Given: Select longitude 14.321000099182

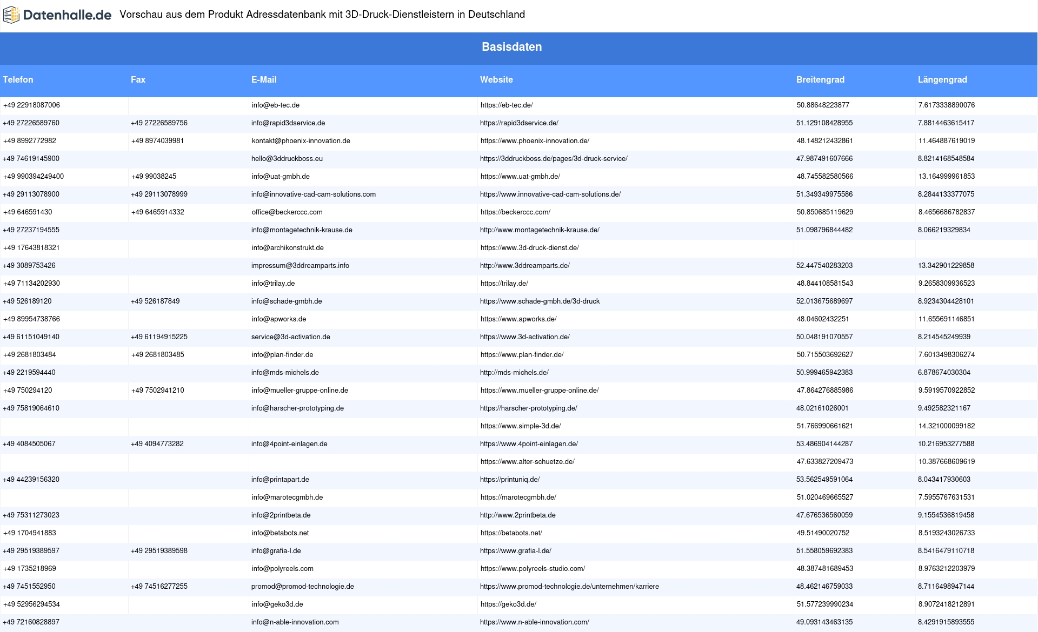Looking at the screenshot, I should [947, 426].
